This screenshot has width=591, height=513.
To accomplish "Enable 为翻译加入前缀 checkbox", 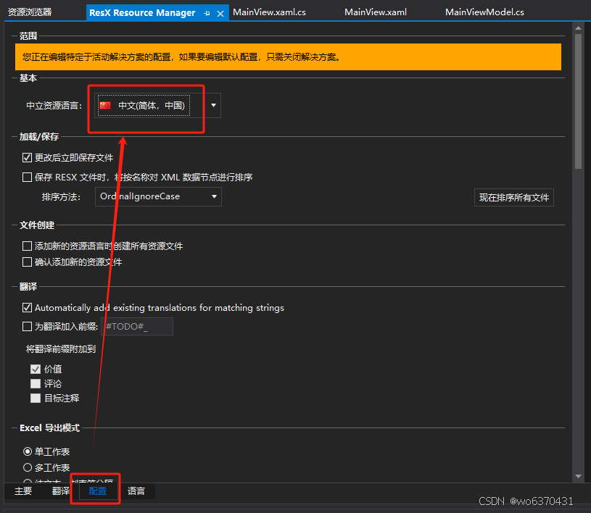I will coord(27,326).
